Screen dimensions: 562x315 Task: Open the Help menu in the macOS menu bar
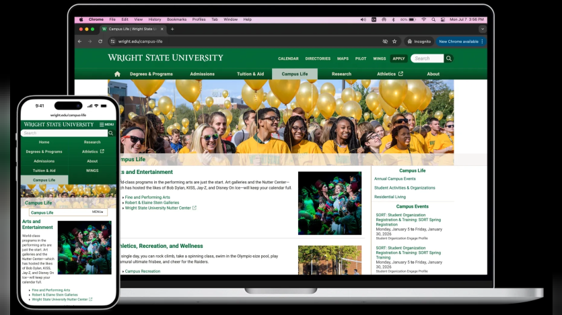247,19
